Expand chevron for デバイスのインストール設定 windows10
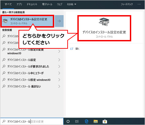 59,80
